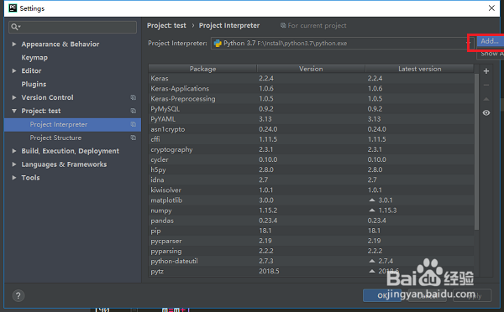Expand the Tools settings section
Image resolution: width=504 pixels, height=312 pixels.
(14, 178)
